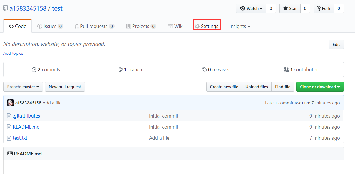The width and height of the screenshot is (355, 174).
Task: Click the file icon beside test.txt
Action: coord(9,138)
